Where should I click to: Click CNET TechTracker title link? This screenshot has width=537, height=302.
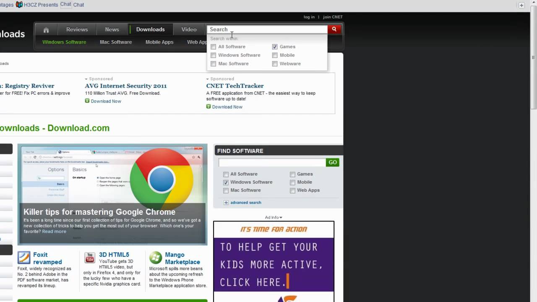235,86
